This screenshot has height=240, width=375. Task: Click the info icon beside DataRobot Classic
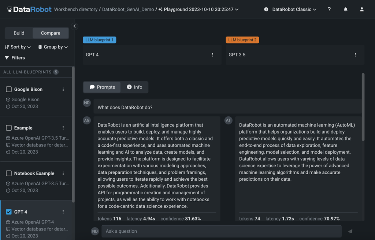(x=266, y=9)
